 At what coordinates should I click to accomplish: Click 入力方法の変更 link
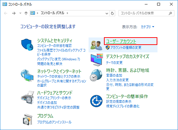coord(117,80)
